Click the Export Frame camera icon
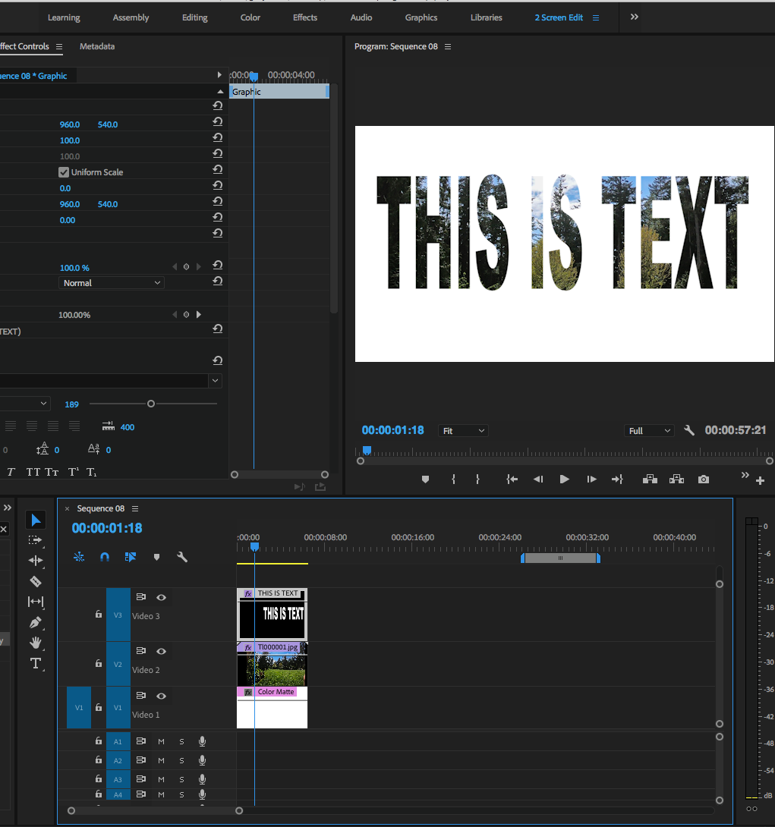Viewport: 775px width, 827px height. click(703, 479)
